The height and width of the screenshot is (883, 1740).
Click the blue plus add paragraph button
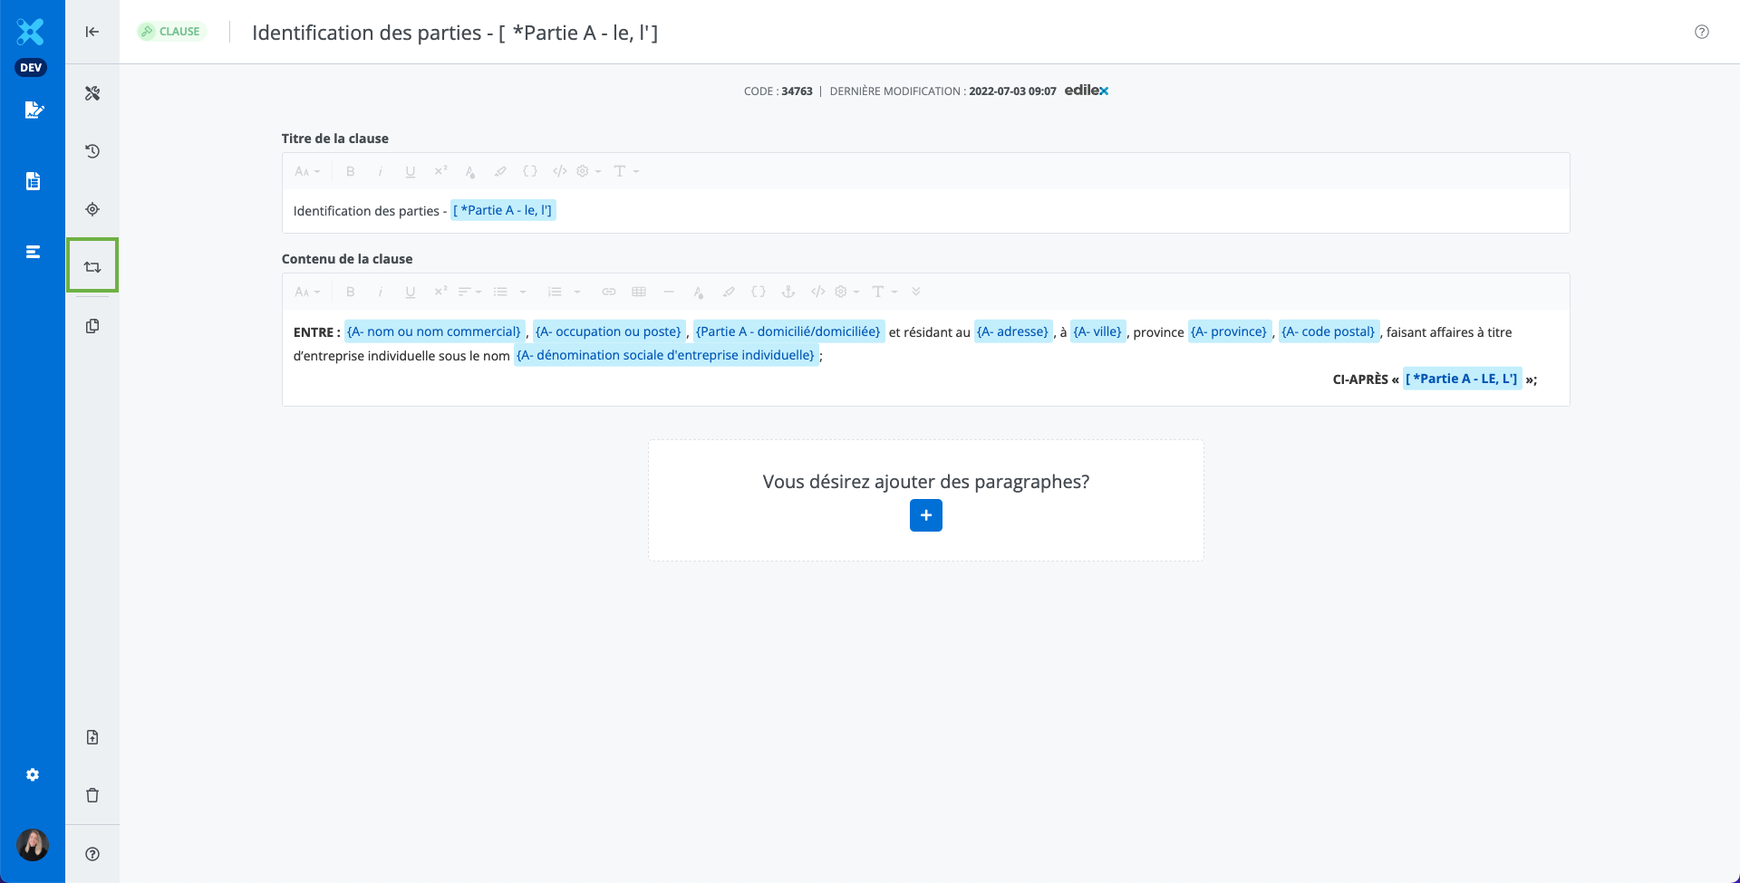point(925,515)
